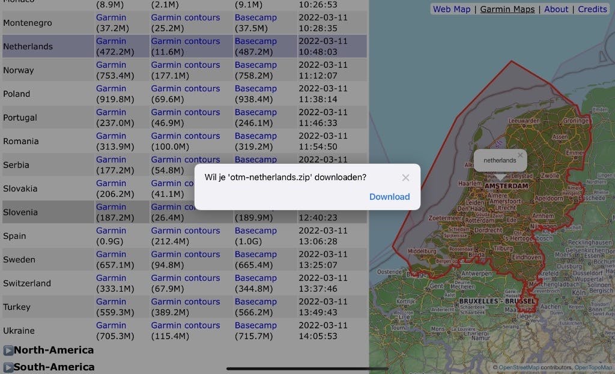The width and height of the screenshot is (615, 374).
Task: Select the Slovenia country name cell
Action: click(48, 212)
